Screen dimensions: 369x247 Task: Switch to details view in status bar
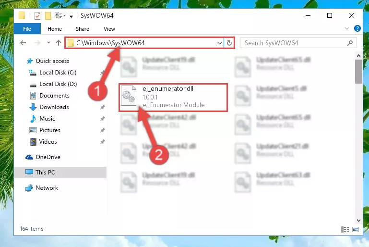[345, 229]
